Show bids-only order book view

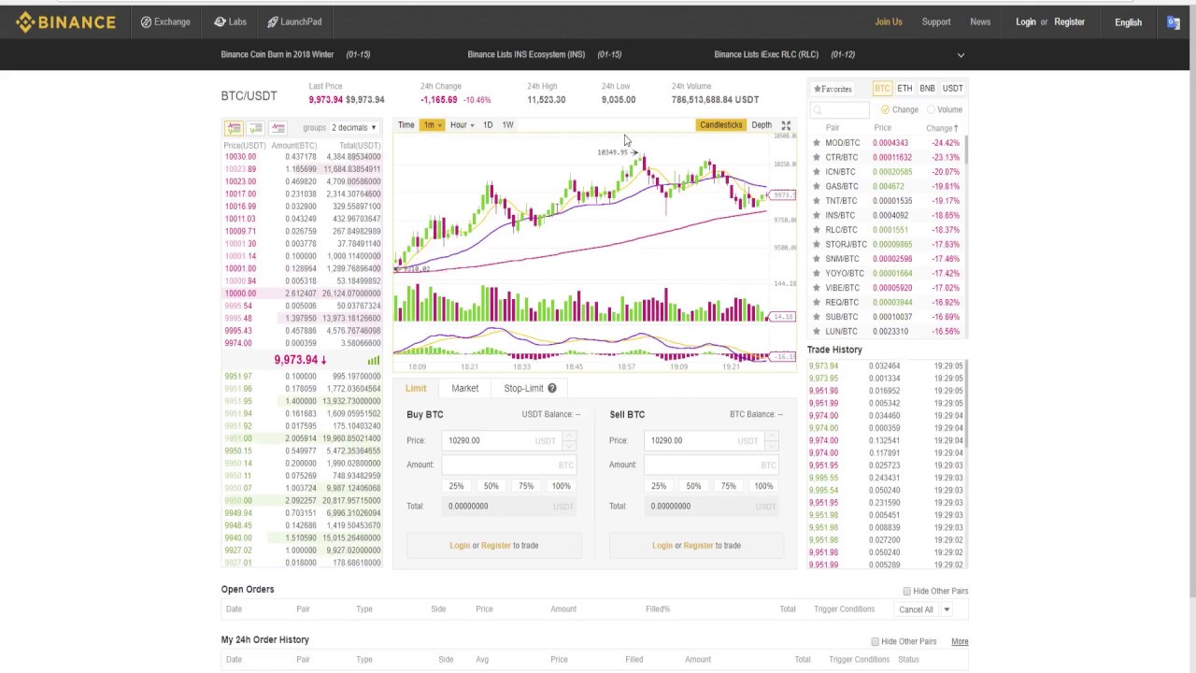255,127
